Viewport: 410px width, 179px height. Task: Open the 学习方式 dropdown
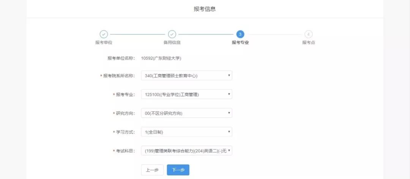186,132
